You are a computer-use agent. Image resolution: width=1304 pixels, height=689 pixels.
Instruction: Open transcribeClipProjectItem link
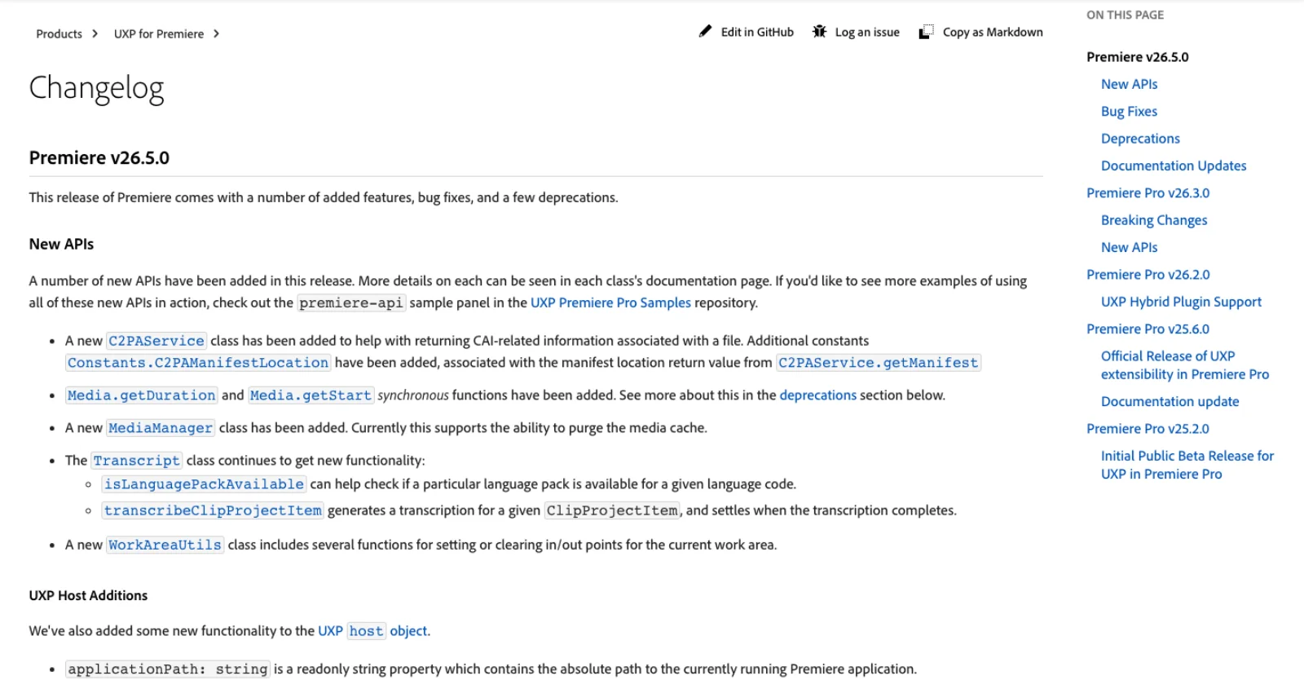click(x=214, y=510)
